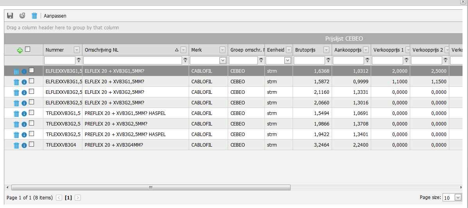Check the row with Aankoopprijs 1,3016
Viewport: 468px width, 208px height.
point(31,102)
